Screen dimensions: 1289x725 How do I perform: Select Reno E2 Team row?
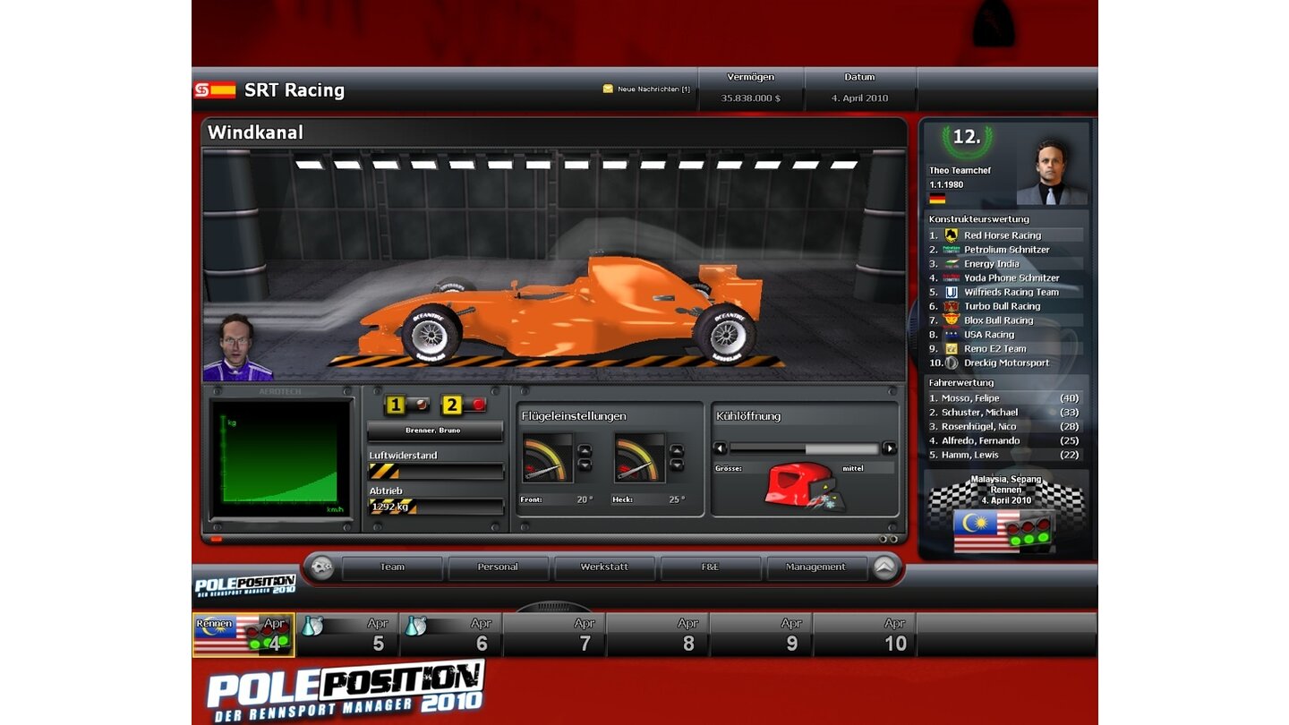(x=1004, y=349)
